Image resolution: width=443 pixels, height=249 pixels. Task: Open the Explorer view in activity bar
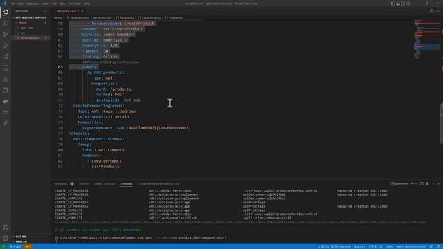pyautogui.click(x=6, y=12)
